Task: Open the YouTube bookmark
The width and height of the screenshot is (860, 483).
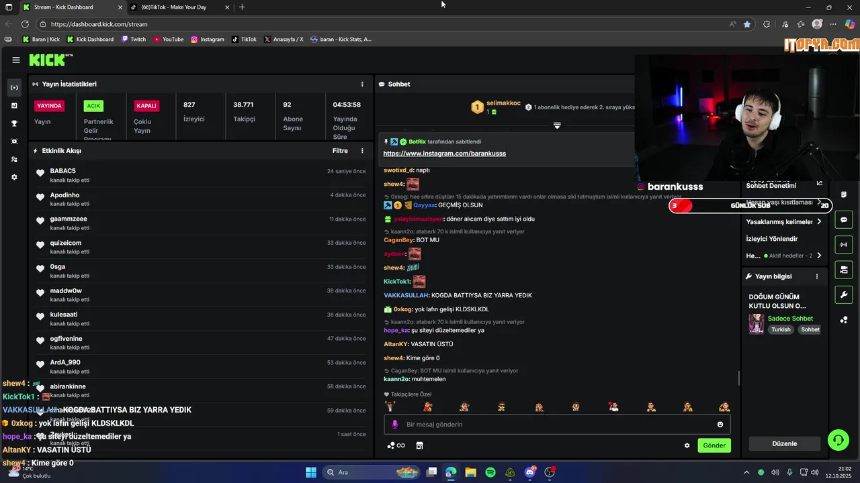Action: (169, 40)
